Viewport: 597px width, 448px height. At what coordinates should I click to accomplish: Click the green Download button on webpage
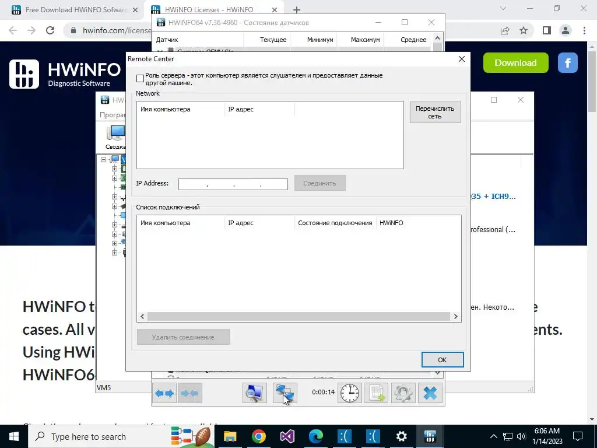pyautogui.click(x=515, y=63)
